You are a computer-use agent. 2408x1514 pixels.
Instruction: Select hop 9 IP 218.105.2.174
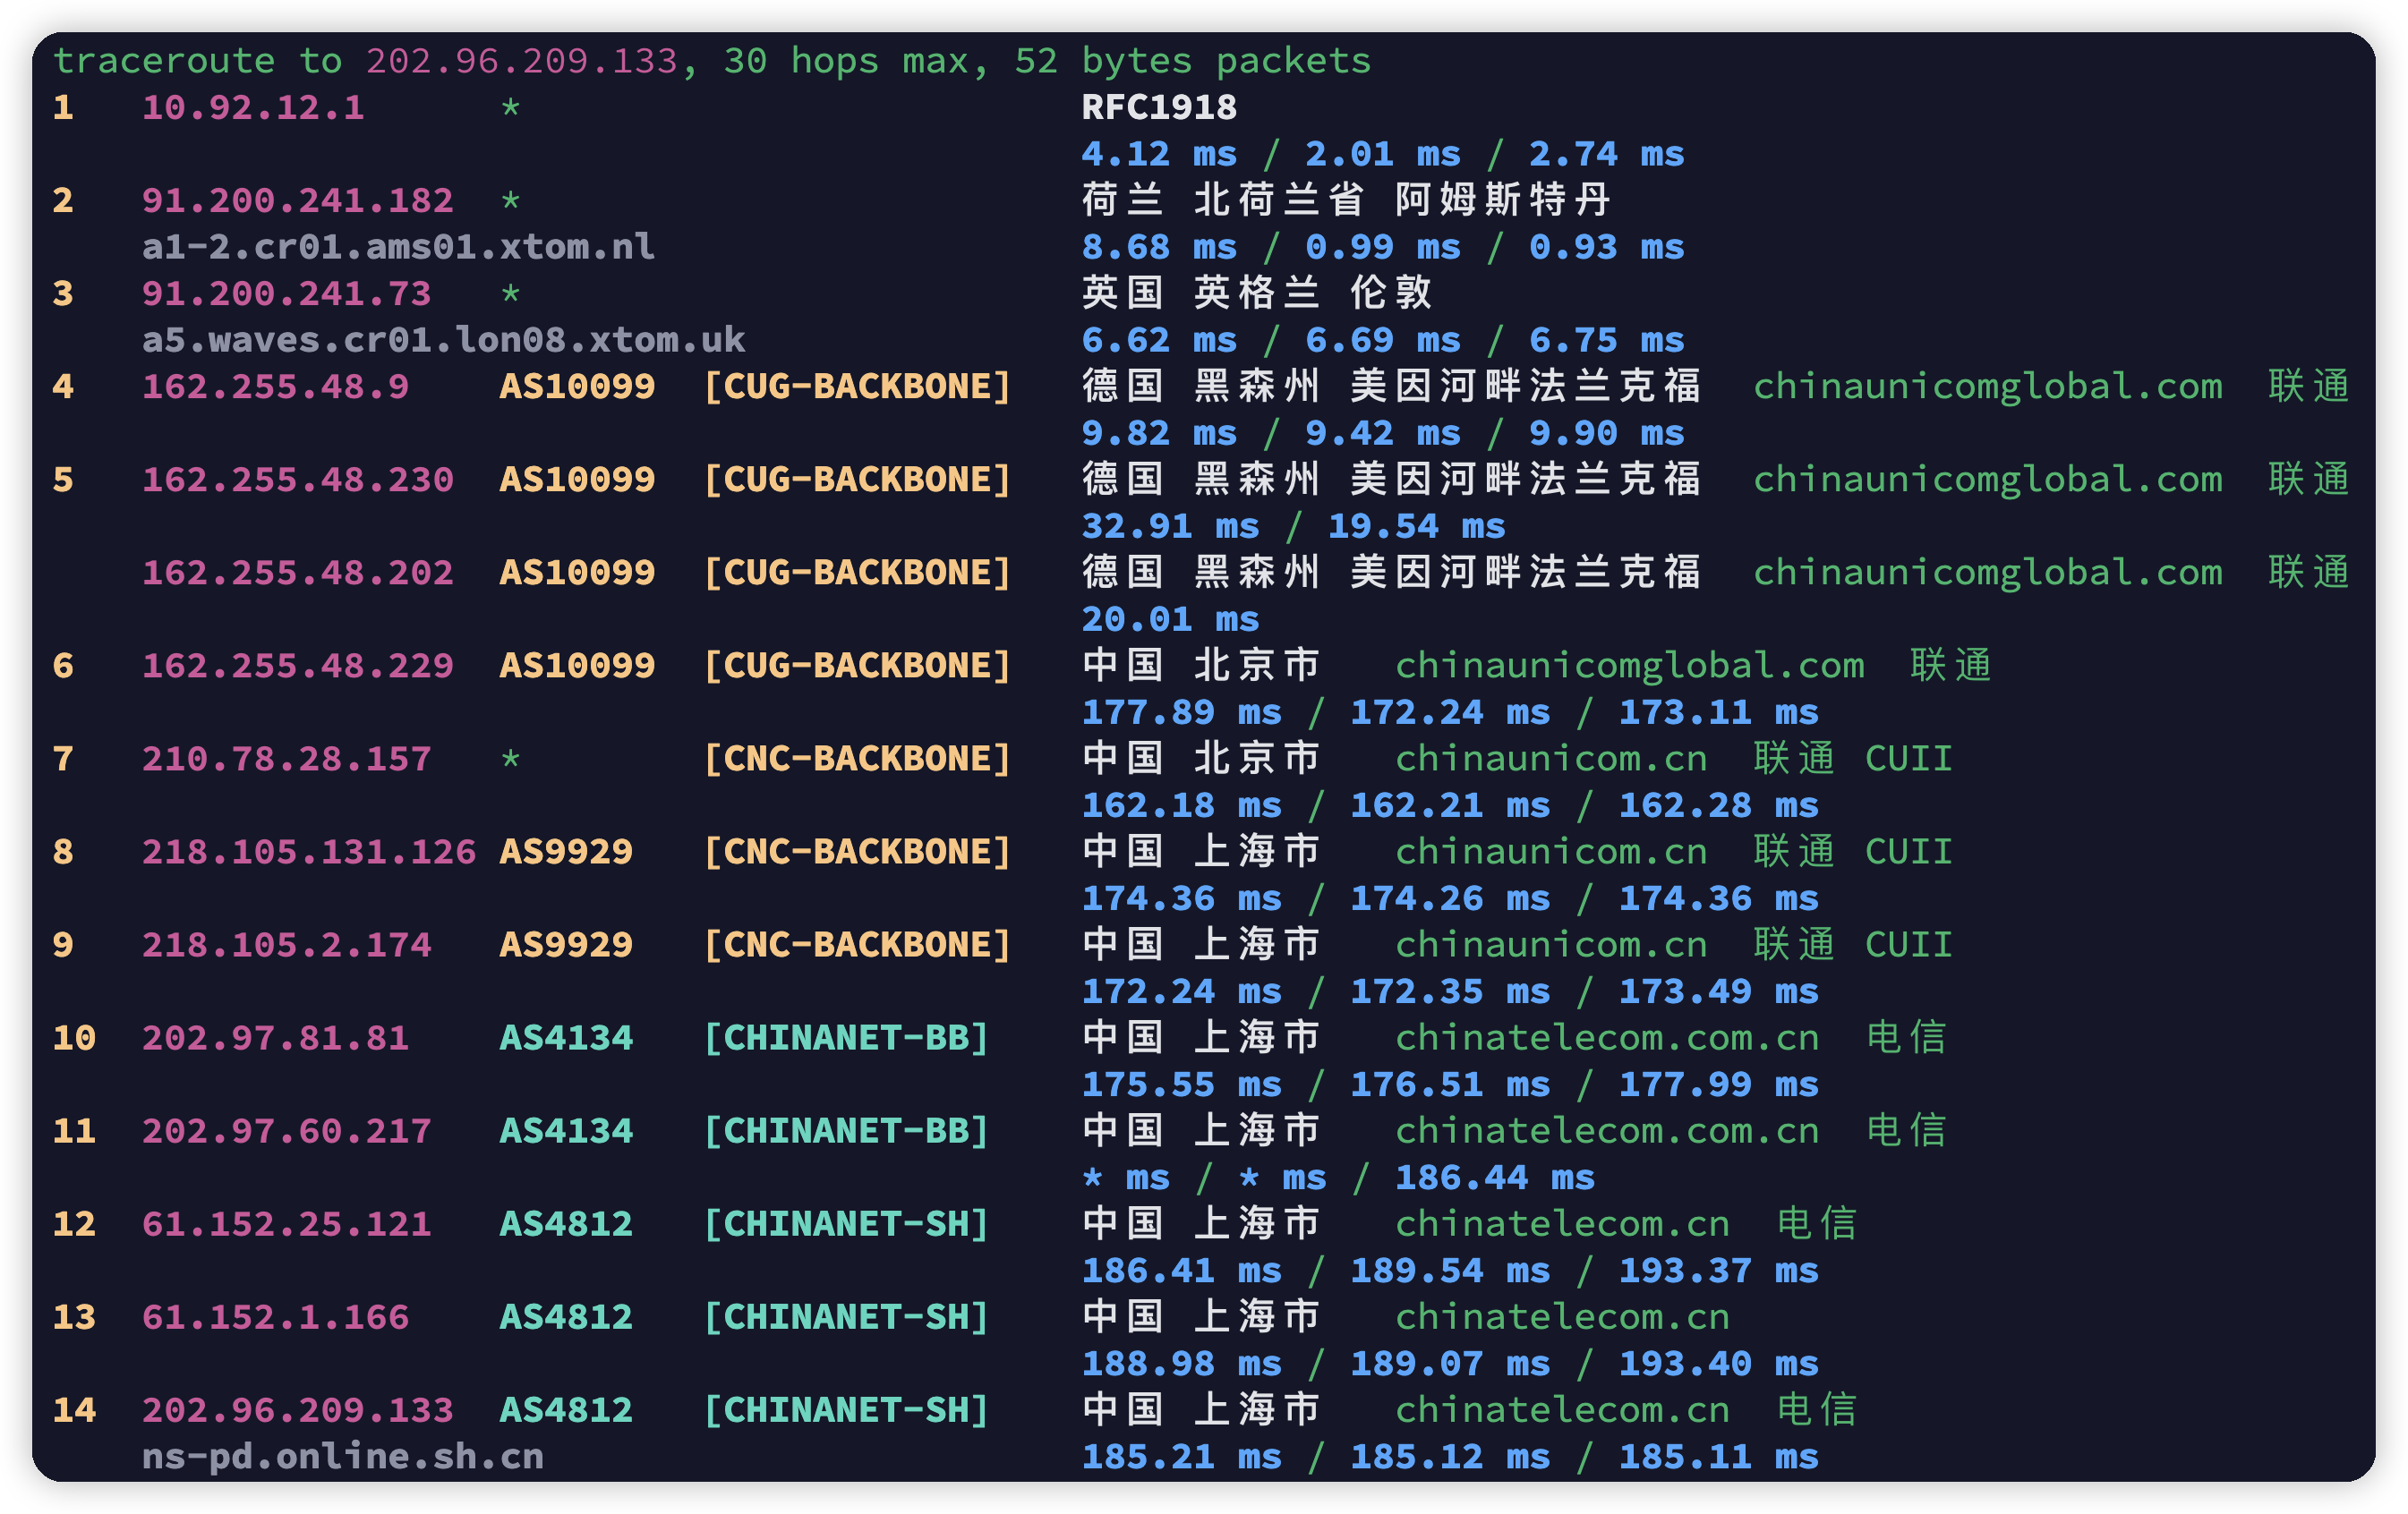click(287, 944)
